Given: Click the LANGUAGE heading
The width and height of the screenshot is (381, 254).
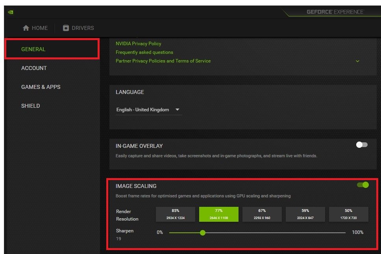Looking at the screenshot, I should [x=130, y=92].
